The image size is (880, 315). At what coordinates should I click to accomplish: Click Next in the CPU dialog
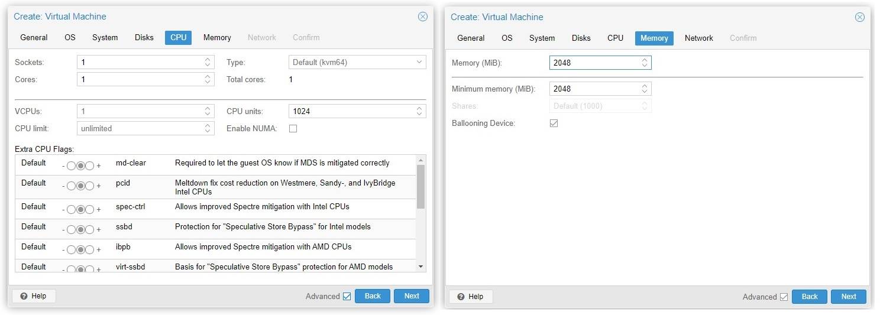(x=411, y=296)
